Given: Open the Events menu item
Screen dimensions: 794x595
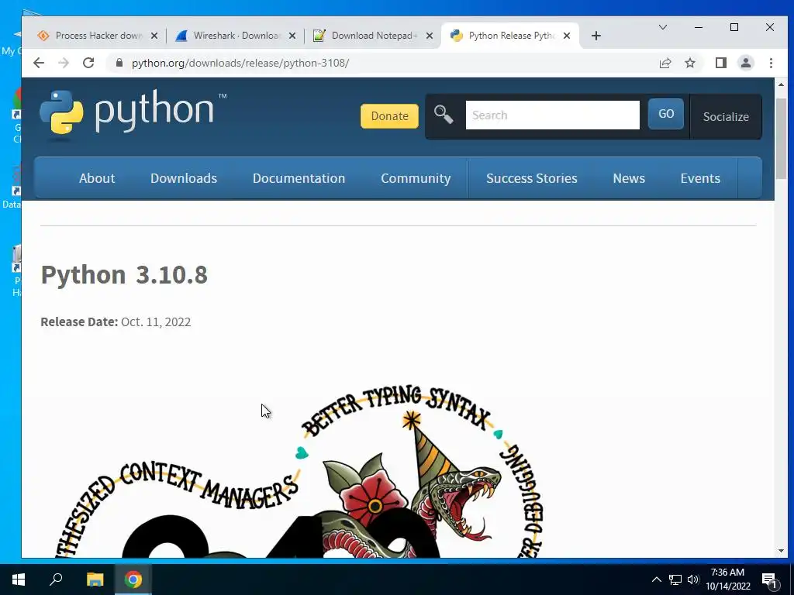Looking at the screenshot, I should 700,178.
